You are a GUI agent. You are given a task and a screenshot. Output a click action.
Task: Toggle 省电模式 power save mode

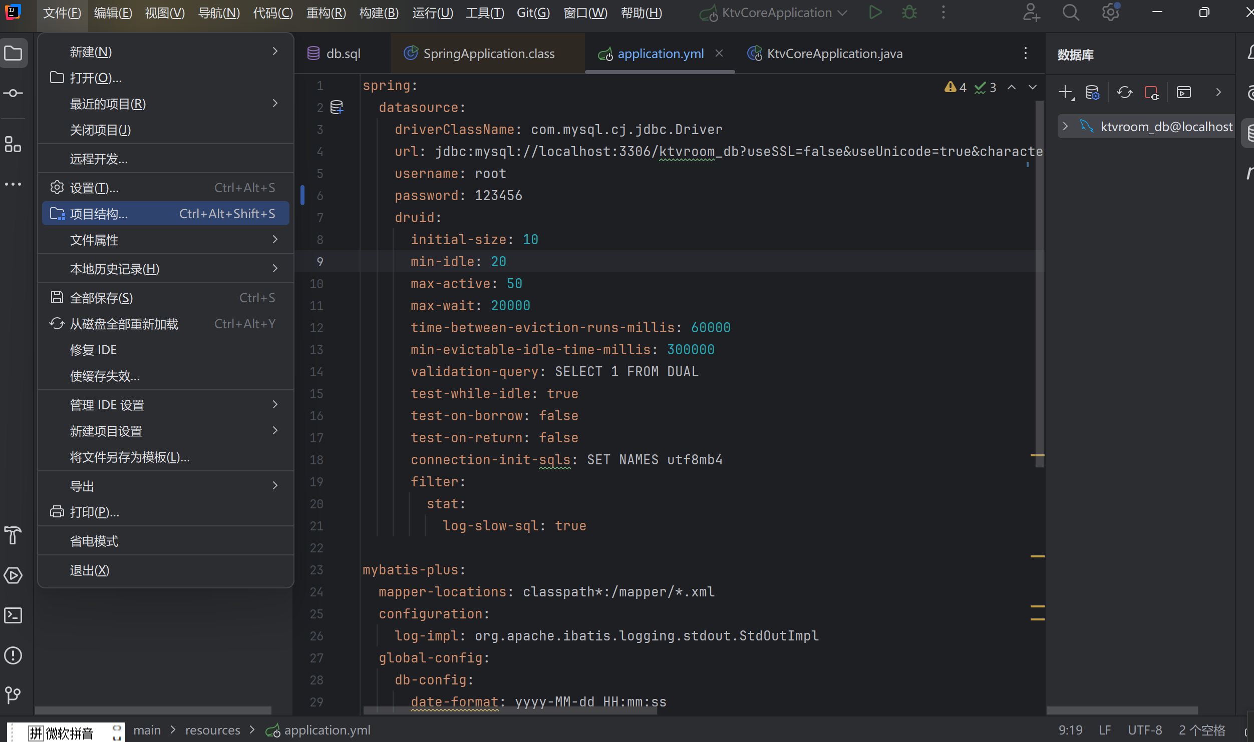[x=94, y=541]
